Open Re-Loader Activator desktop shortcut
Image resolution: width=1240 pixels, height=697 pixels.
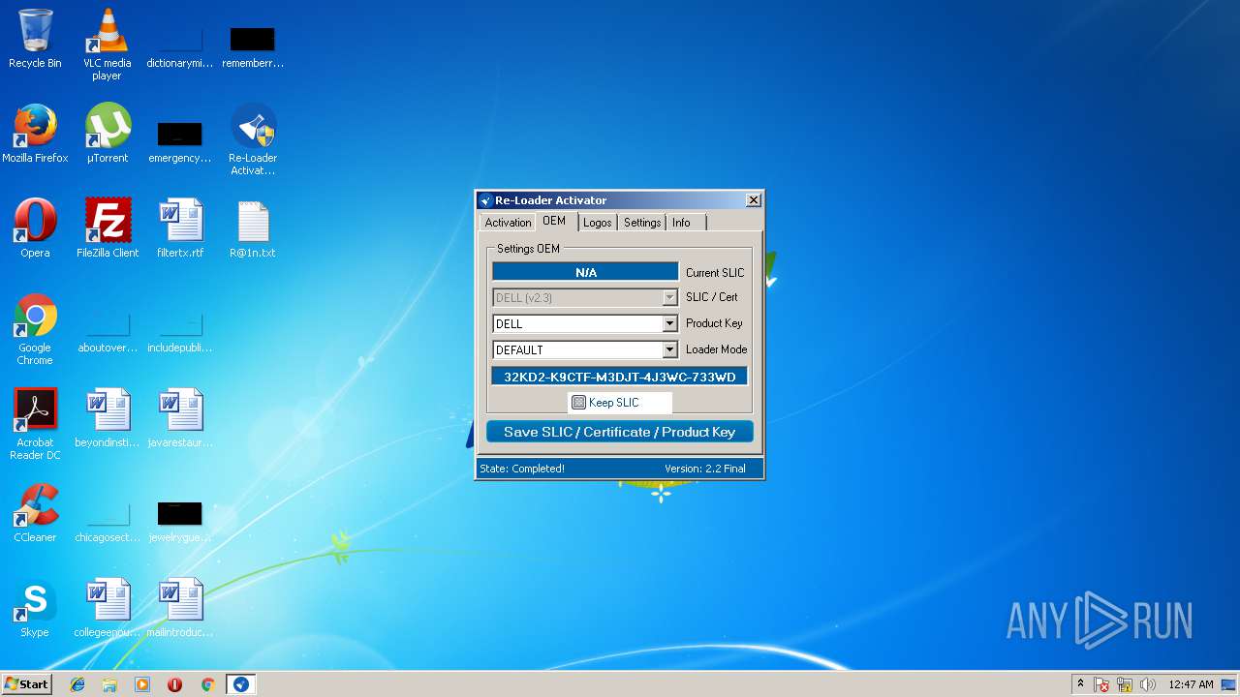[x=253, y=139]
